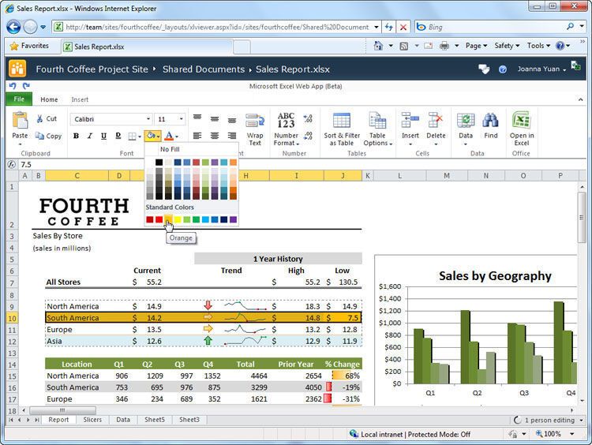Open the Delete cells dropdown
This screenshot has width=592, height=445.
(x=436, y=129)
